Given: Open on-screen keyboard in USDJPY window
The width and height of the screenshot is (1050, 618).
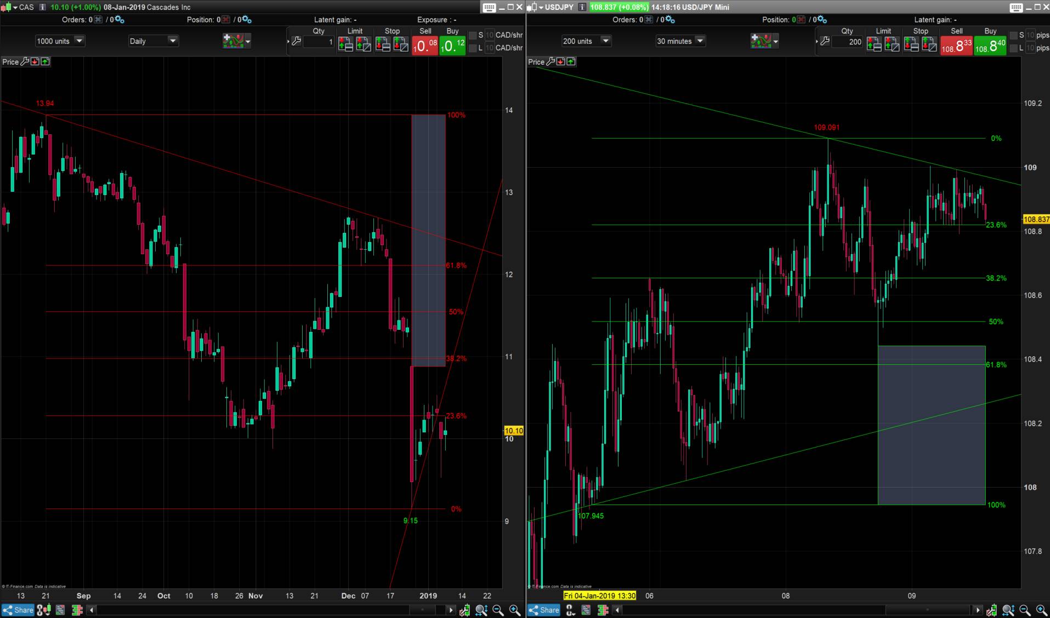Looking at the screenshot, I should pos(1016,7).
